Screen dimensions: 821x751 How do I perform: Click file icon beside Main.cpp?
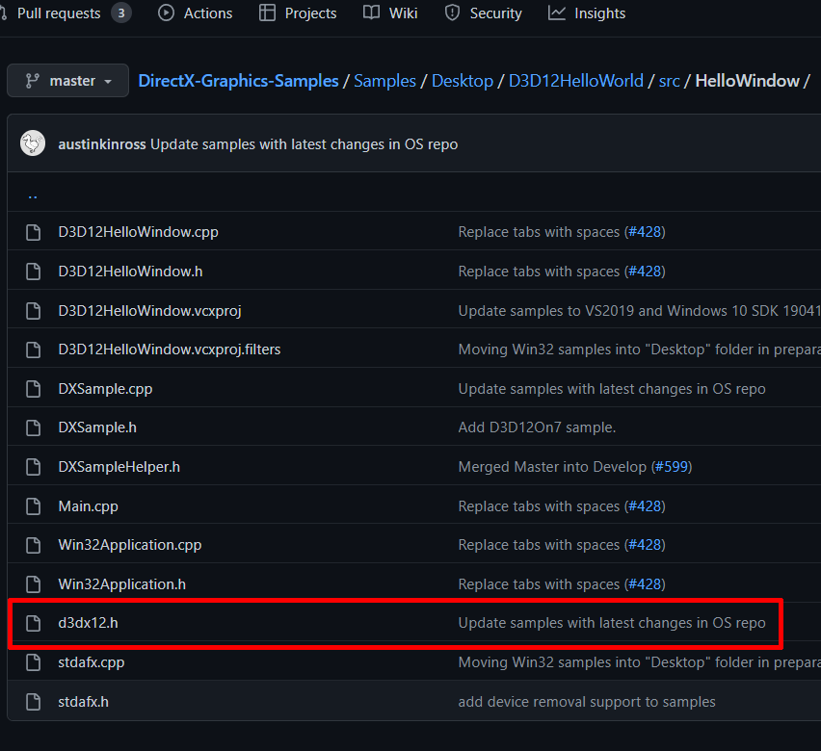click(x=33, y=506)
